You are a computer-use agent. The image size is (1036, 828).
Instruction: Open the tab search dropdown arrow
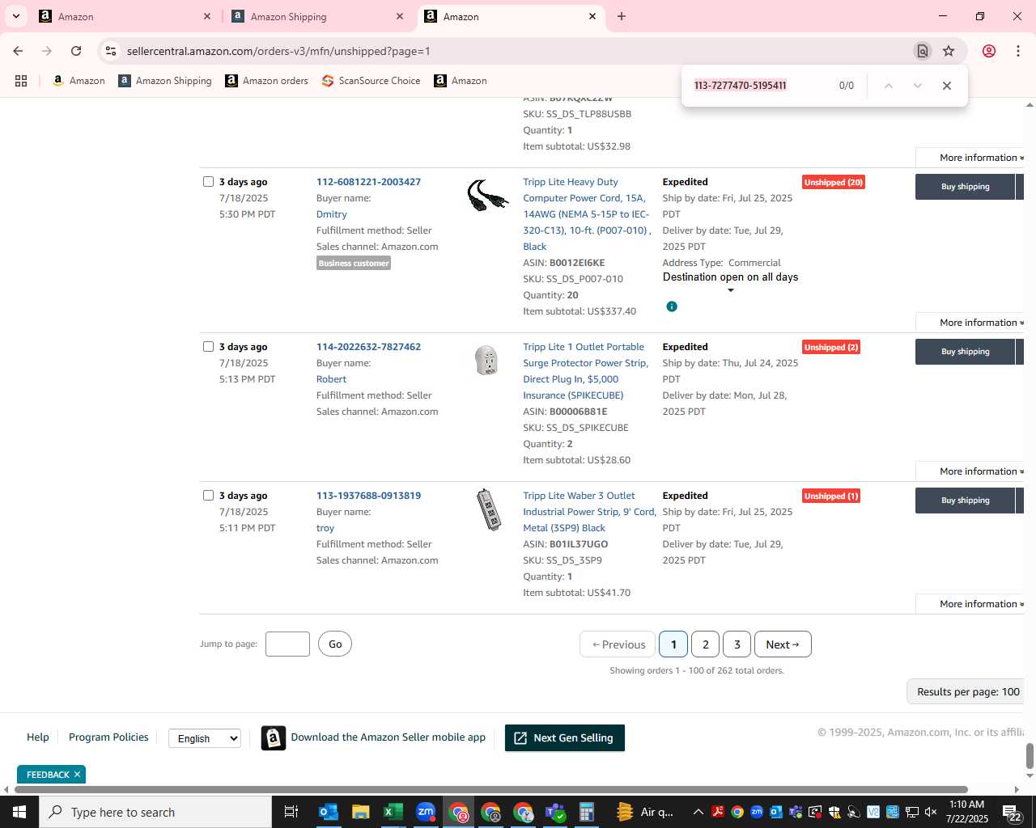(x=16, y=16)
